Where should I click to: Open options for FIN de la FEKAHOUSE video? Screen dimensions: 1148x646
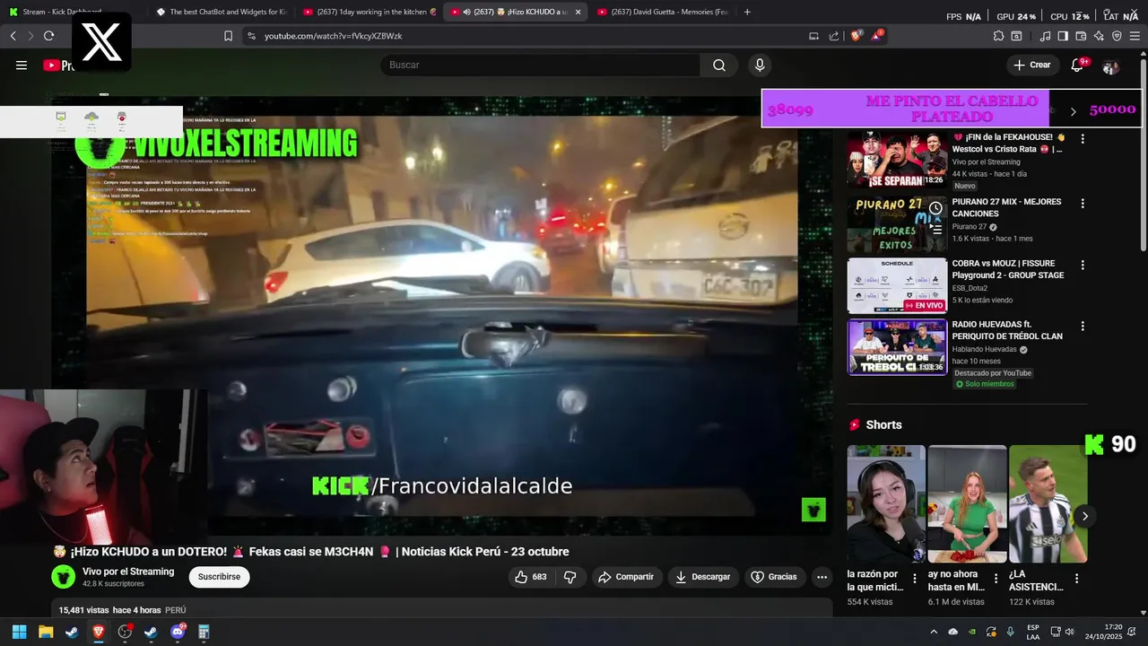point(1083,139)
